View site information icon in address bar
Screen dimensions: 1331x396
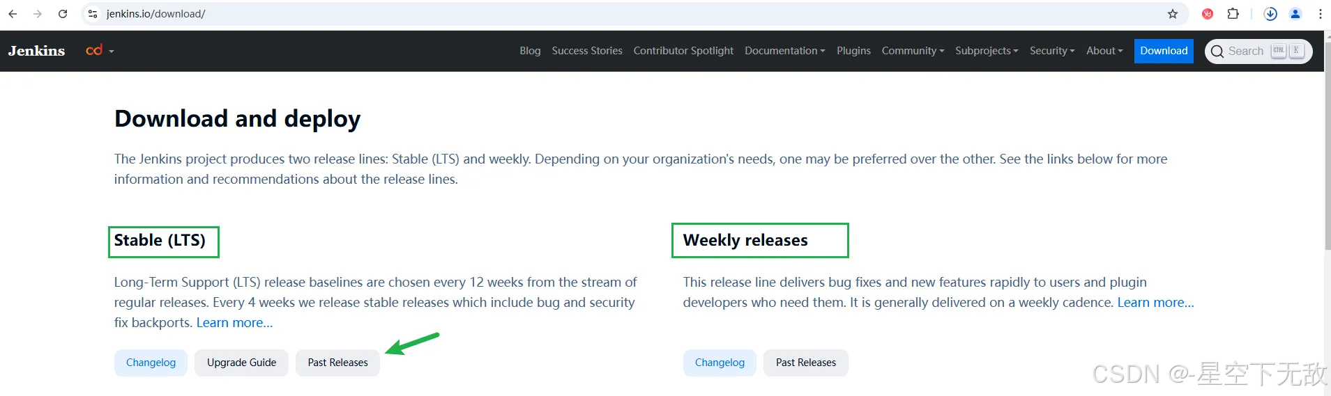(x=93, y=14)
